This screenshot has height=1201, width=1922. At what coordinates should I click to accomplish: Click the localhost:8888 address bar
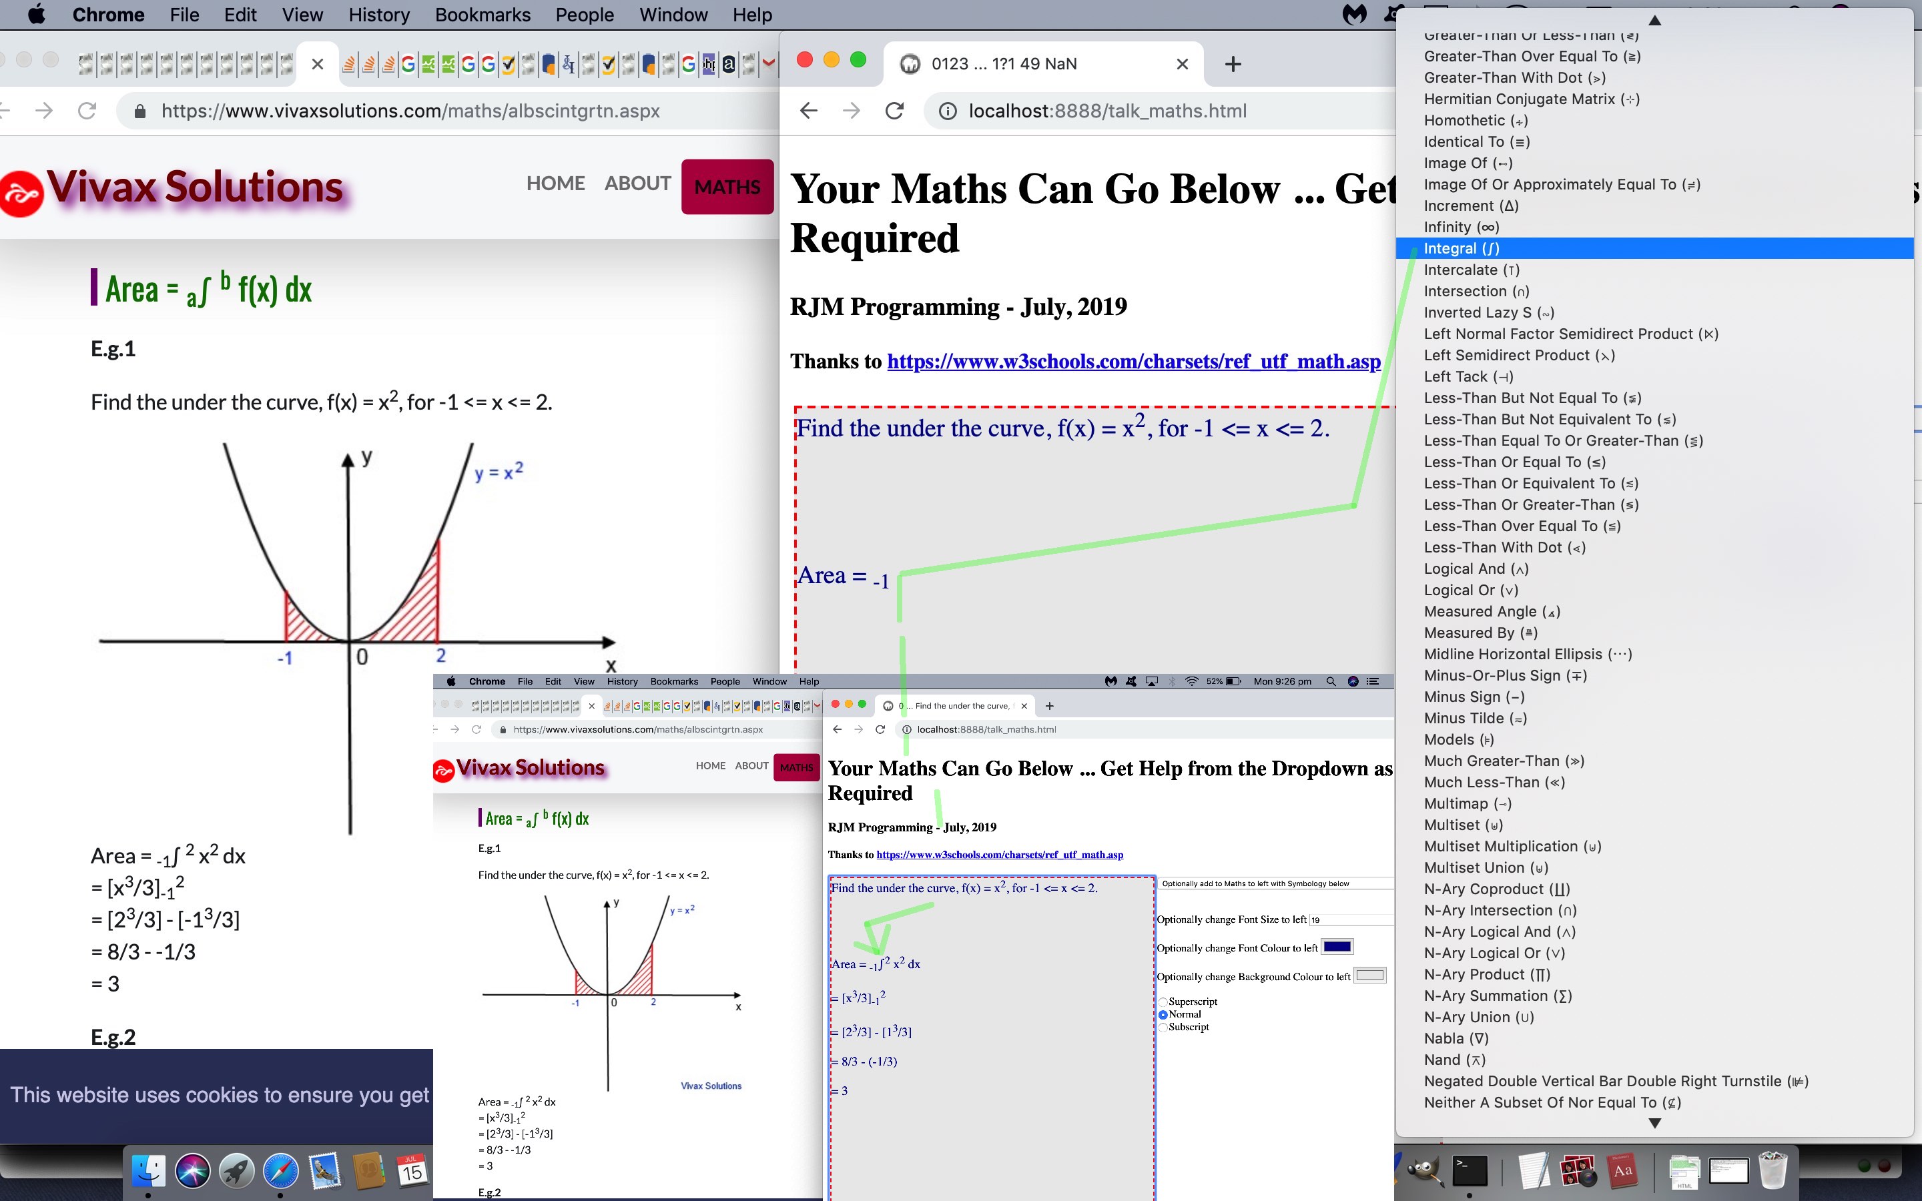(x=1107, y=111)
